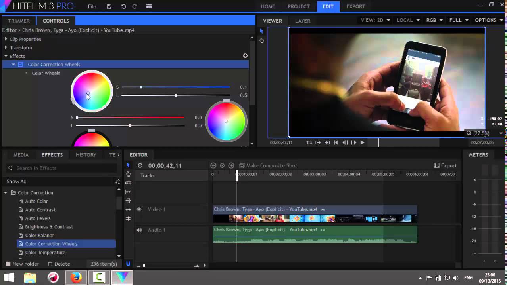This screenshot has height=285, width=507.
Task: Click the Export button in editor
Action: (x=445, y=165)
